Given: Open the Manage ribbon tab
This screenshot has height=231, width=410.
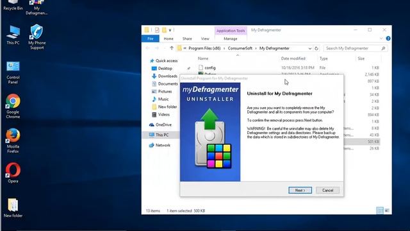Looking at the screenshot, I should pos(231,38).
